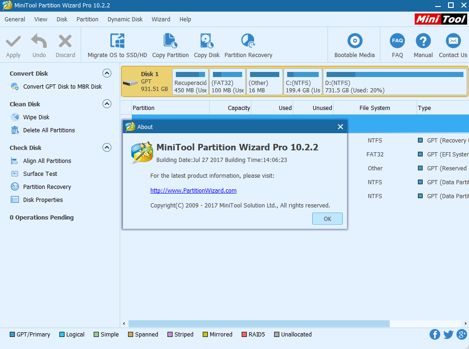Select the (Other) 16 MB partition block

point(264,82)
